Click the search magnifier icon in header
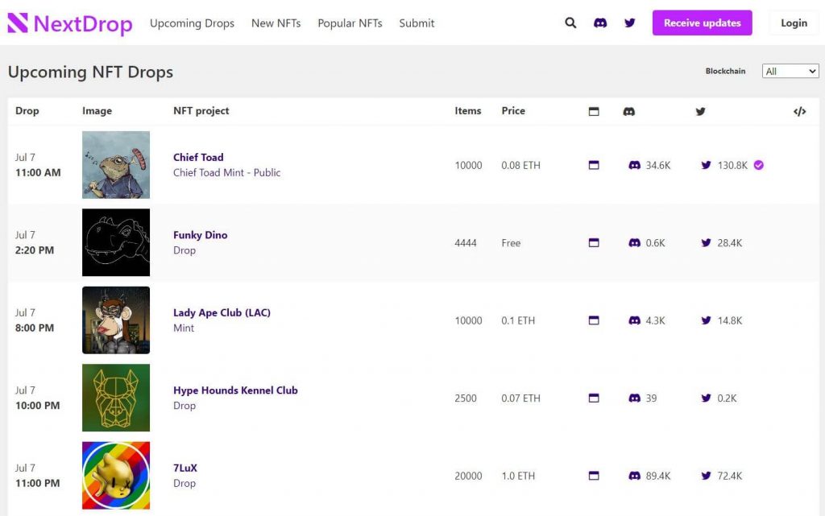 click(x=570, y=23)
